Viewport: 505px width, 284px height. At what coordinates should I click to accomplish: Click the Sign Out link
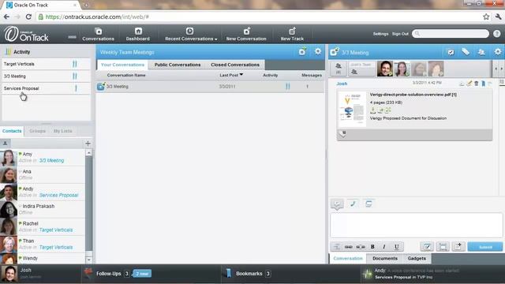point(400,34)
